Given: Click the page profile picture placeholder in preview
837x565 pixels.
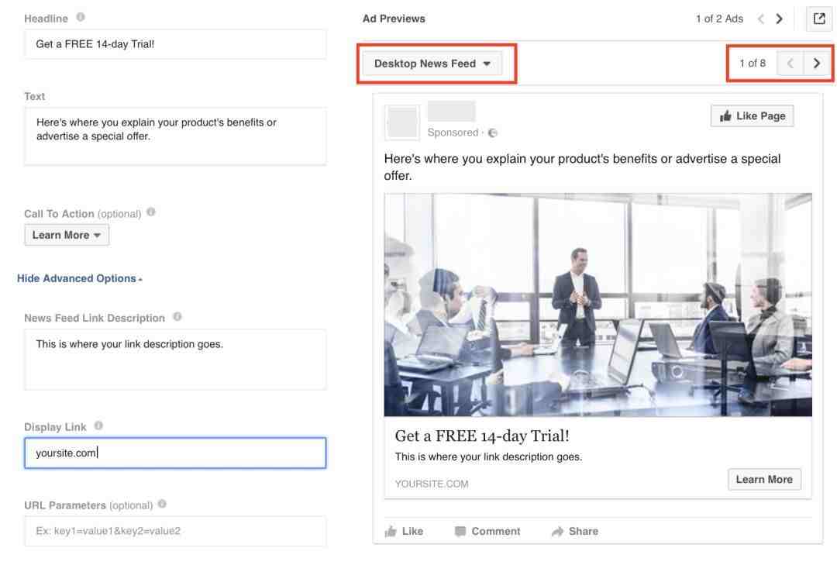Looking at the screenshot, I should [x=402, y=122].
